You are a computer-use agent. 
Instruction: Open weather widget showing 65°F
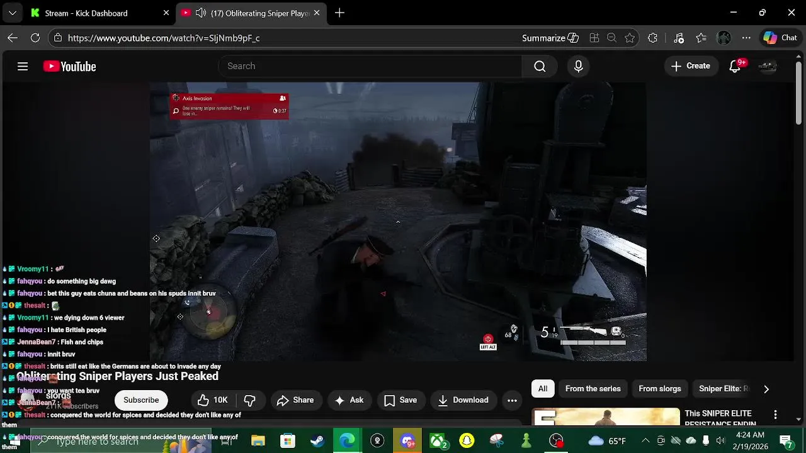point(607,440)
